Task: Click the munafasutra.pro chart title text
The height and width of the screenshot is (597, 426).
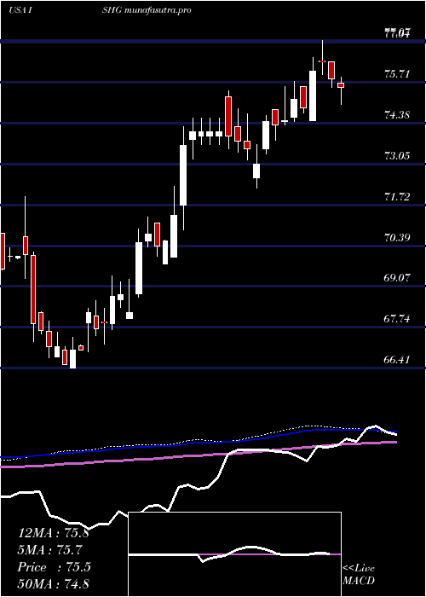Action: tap(157, 10)
